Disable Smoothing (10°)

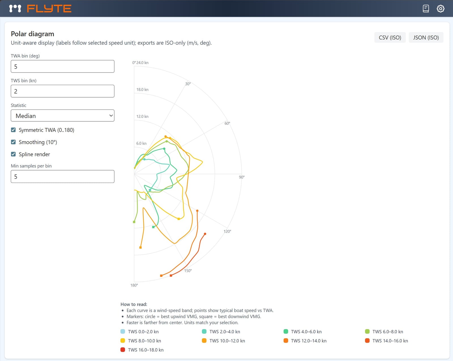click(13, 142)
